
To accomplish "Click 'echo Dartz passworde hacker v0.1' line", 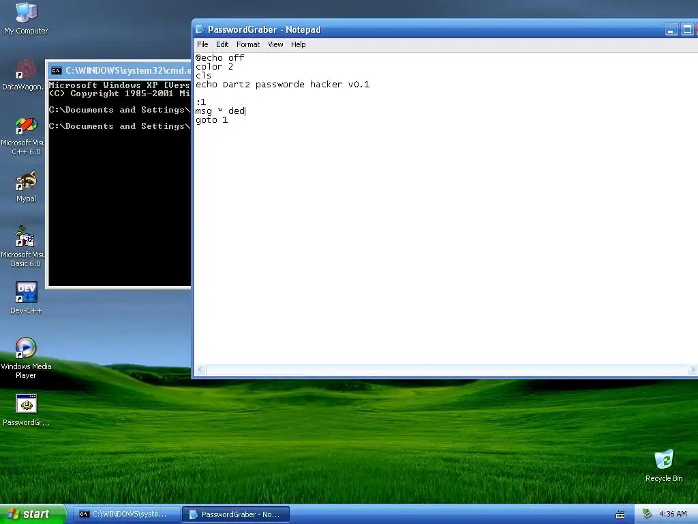I will tap(283, 85).
